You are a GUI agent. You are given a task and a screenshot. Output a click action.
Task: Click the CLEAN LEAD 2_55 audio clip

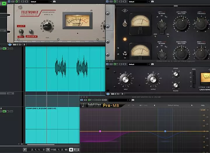point(52,125)
